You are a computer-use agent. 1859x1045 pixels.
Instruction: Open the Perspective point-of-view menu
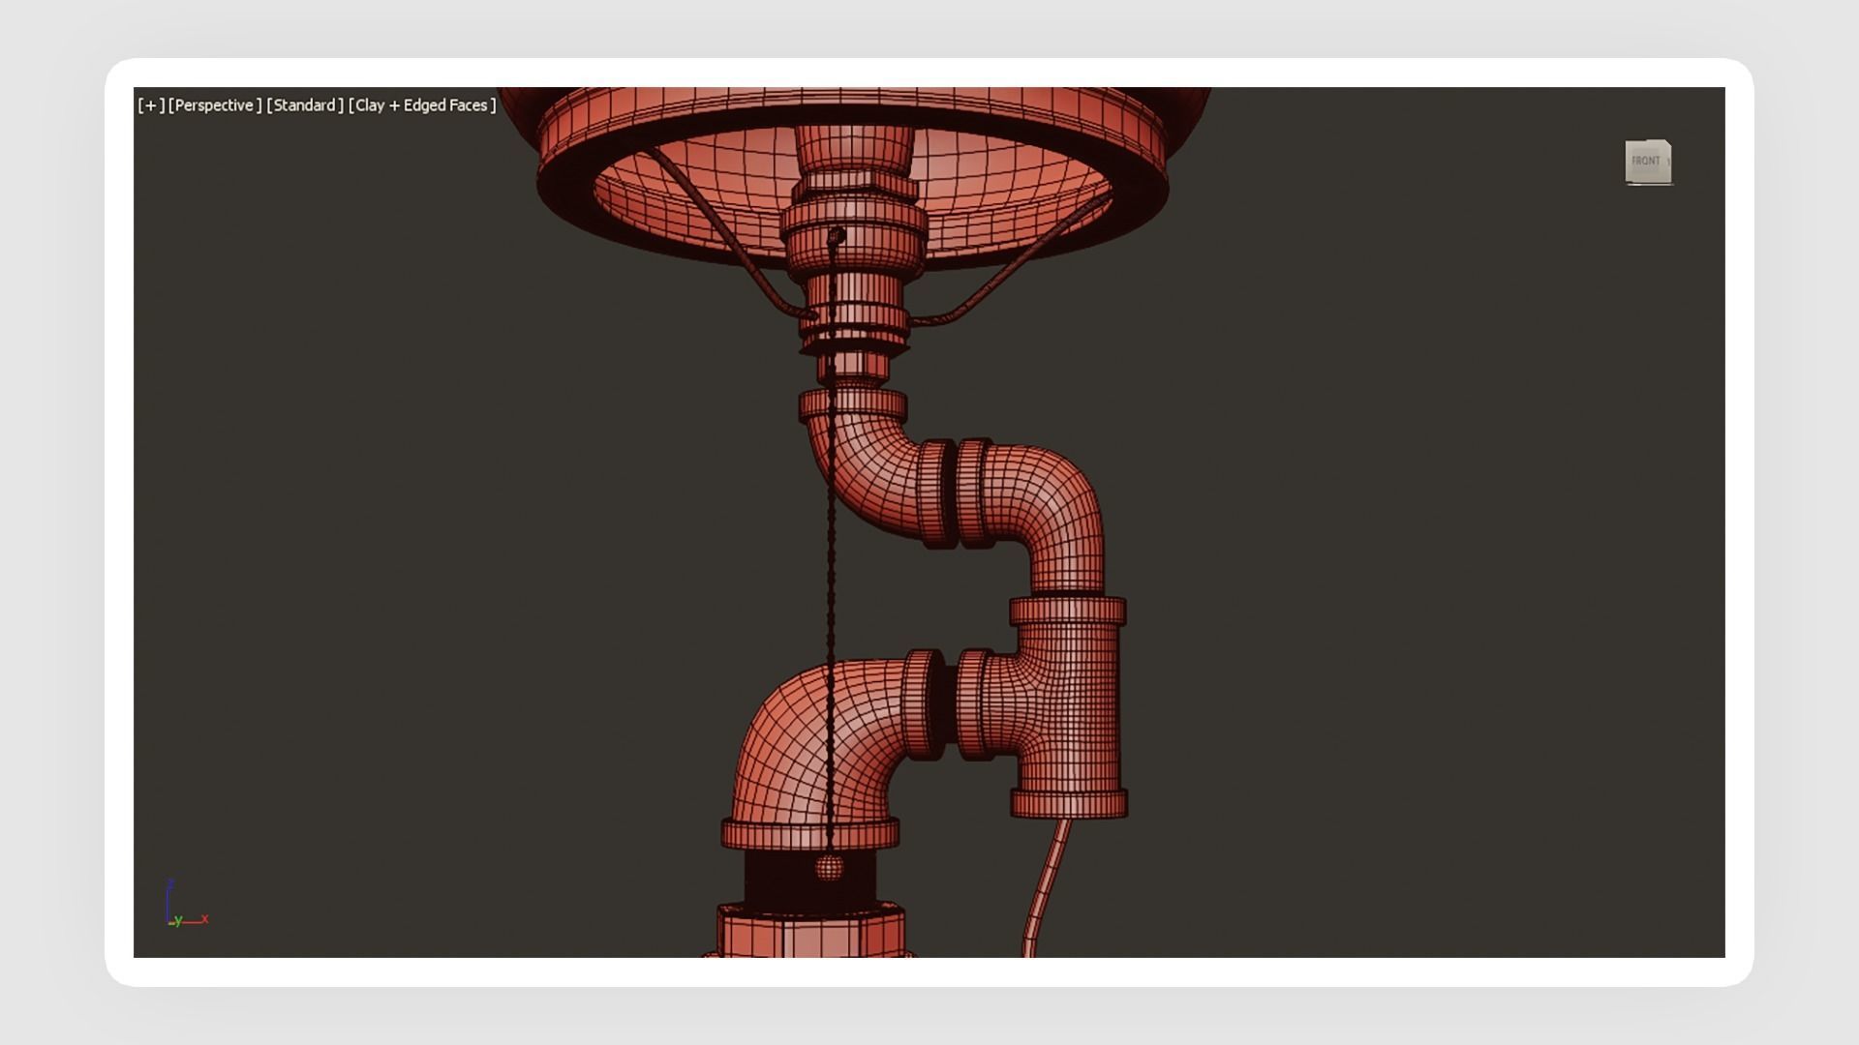pyautogui.click(x=214, y=105)
